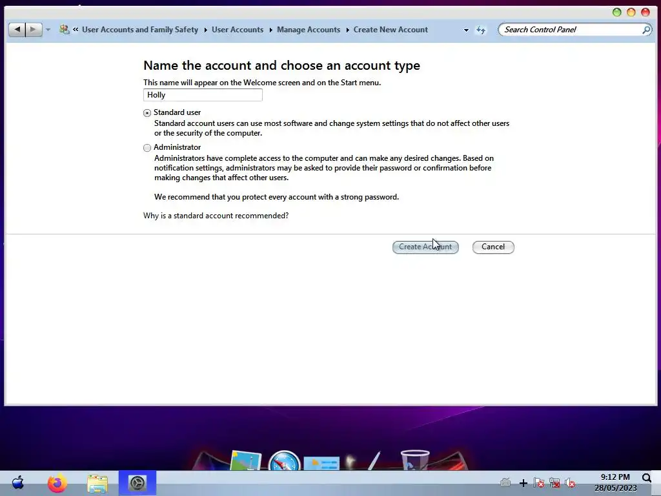Select the Create New Account breadcrumb

(391, 30)
